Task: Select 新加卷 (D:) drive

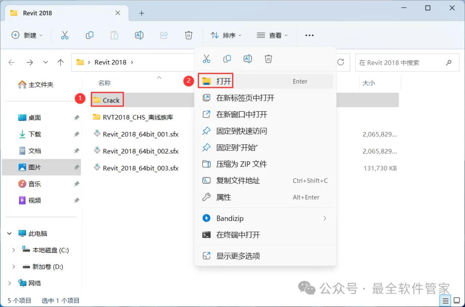Action: 43,266
